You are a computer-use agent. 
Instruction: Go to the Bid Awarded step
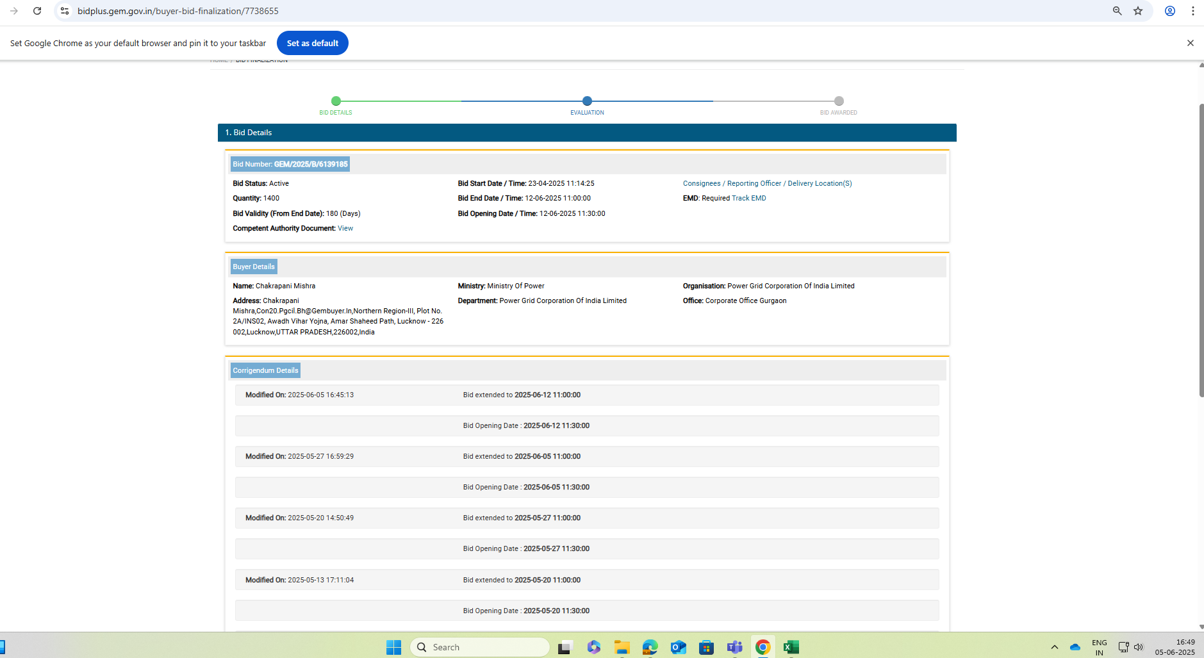839,101
